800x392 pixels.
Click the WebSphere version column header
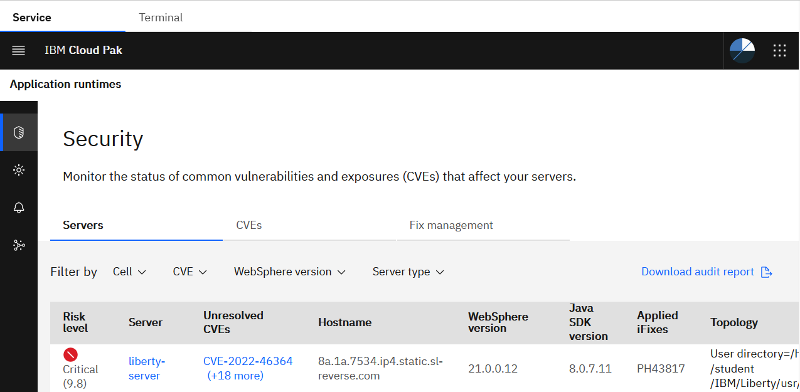point(498,322)
